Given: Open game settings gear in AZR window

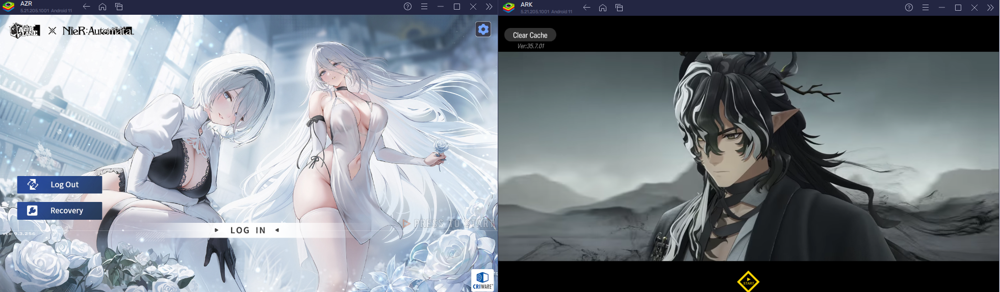Looking at the screenshot, I should coord(483,30).
